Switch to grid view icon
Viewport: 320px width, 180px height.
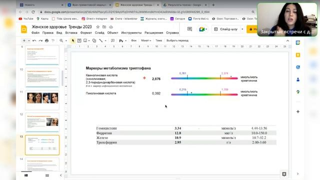coord(47,175)
